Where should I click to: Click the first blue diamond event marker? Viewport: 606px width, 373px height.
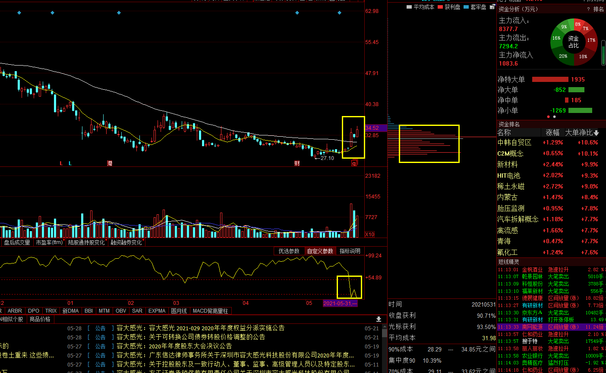coord(19,13)
